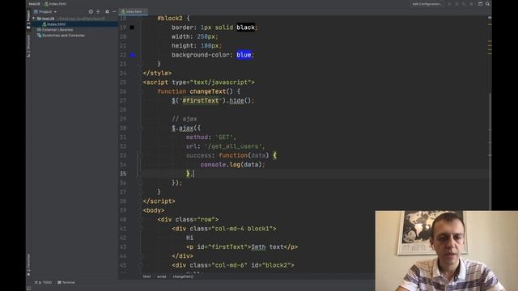Click the Debug bug icon in top toolbar
The height and width of the screenshot is (291, 518).
[456, 4]
